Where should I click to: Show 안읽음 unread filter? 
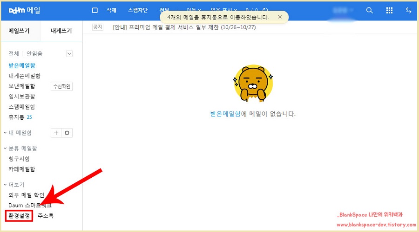(x=34, y=54)
